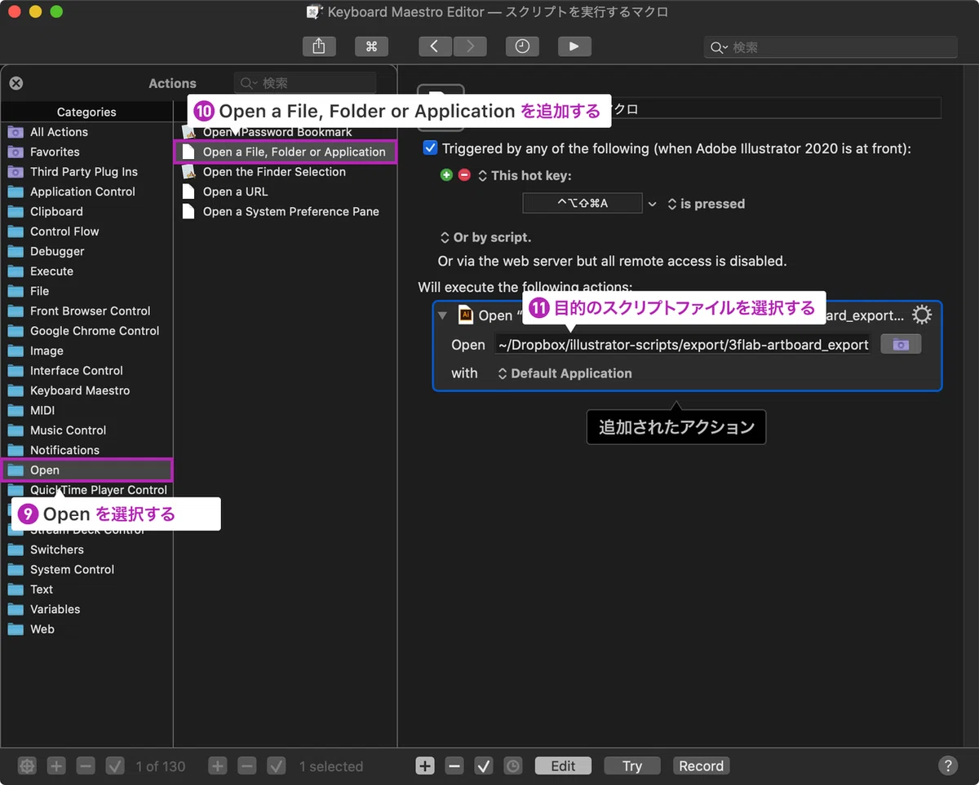979x785 pixels.
Task: Click the file chooser folder icon
Action: (x=901, y=344)
